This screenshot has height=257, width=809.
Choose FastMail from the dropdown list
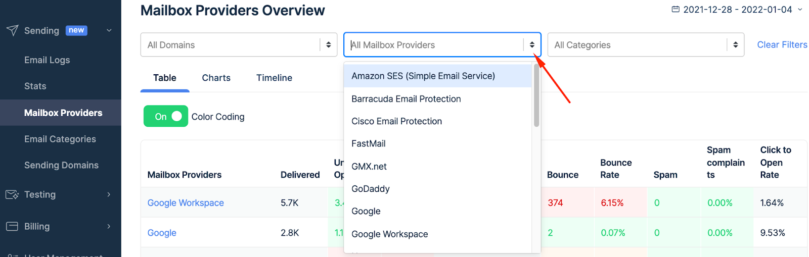[x=438, y=143]
